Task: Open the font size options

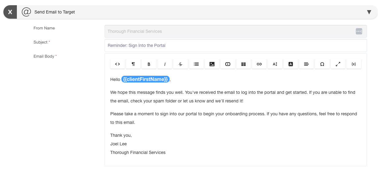Action: click(275, 64)
